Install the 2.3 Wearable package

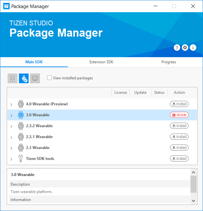pyautogui.click(x=179, y=148)
